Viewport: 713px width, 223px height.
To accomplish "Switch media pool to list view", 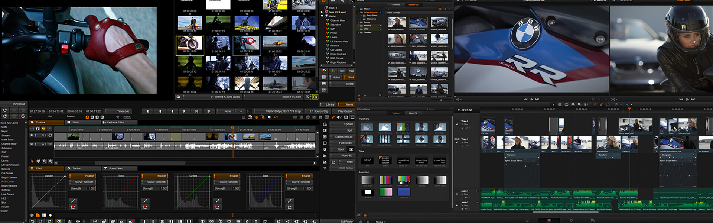I will point(445,9).
